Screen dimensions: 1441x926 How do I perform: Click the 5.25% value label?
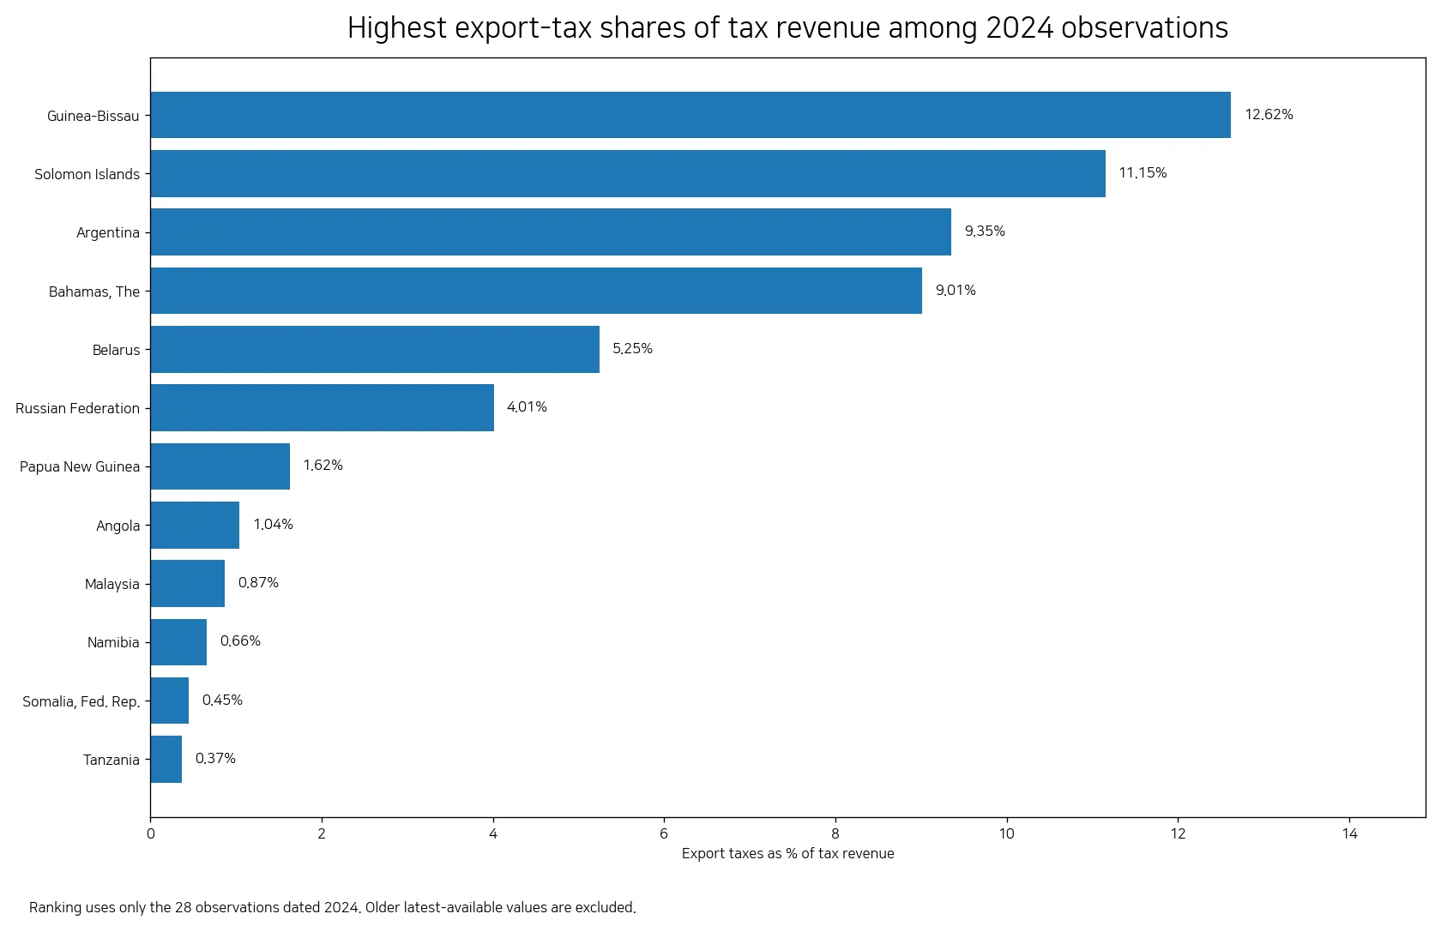coord(632,349)
